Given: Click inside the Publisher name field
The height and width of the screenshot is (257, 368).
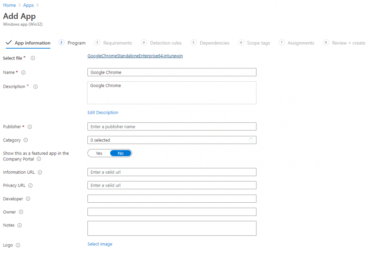Looking at the screenshot, I should 172,126.
